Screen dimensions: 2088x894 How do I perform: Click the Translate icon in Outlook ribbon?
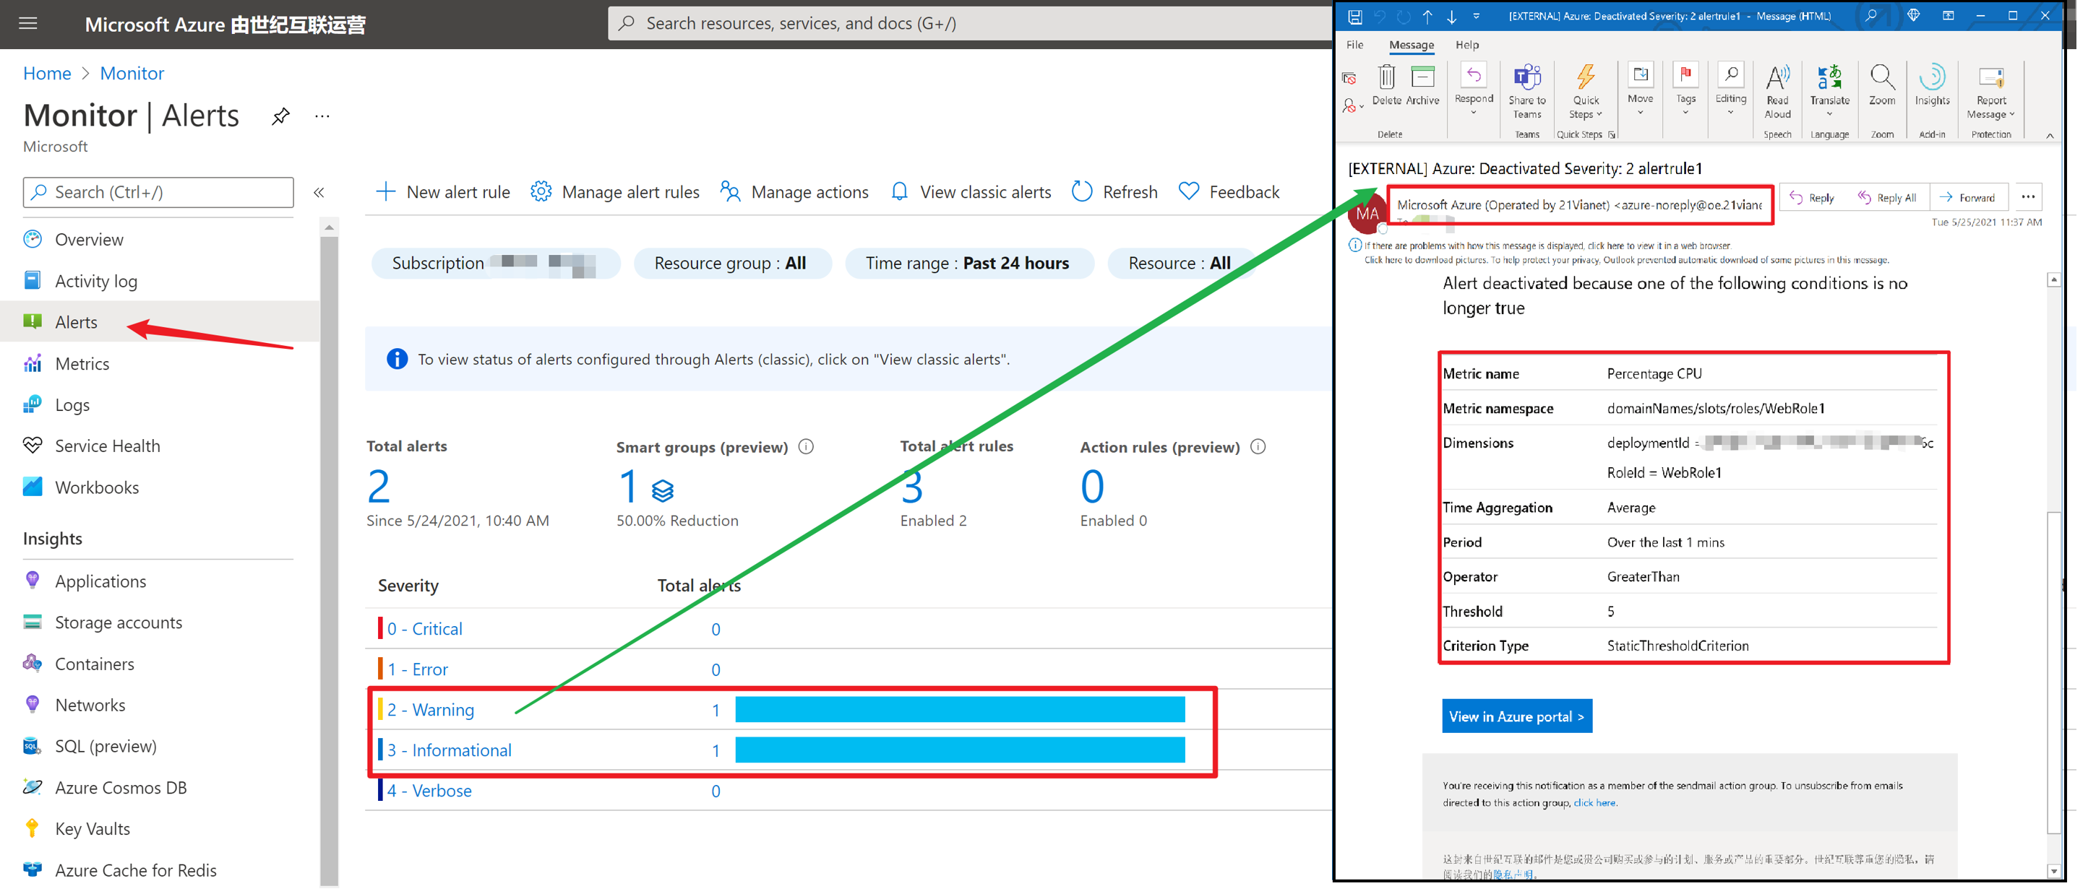pyautogui.click(x=1829, y=78)
